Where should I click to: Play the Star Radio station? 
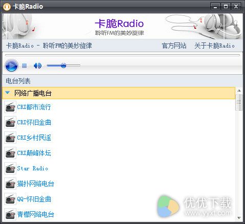coord(32,168)
